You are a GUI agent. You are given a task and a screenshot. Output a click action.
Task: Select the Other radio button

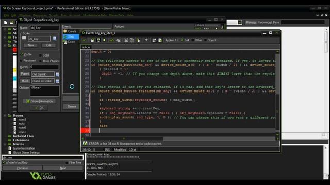tap(193, 40)
